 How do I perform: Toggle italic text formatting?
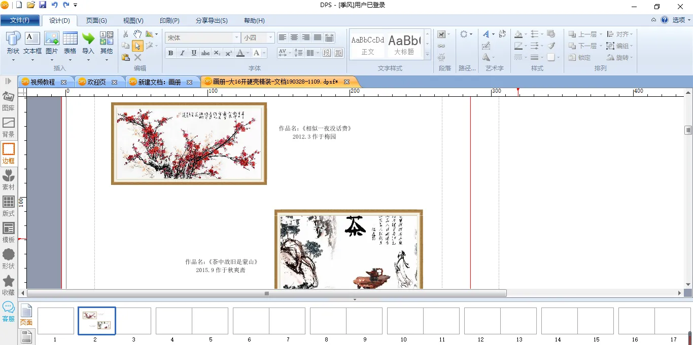(182, 53)
